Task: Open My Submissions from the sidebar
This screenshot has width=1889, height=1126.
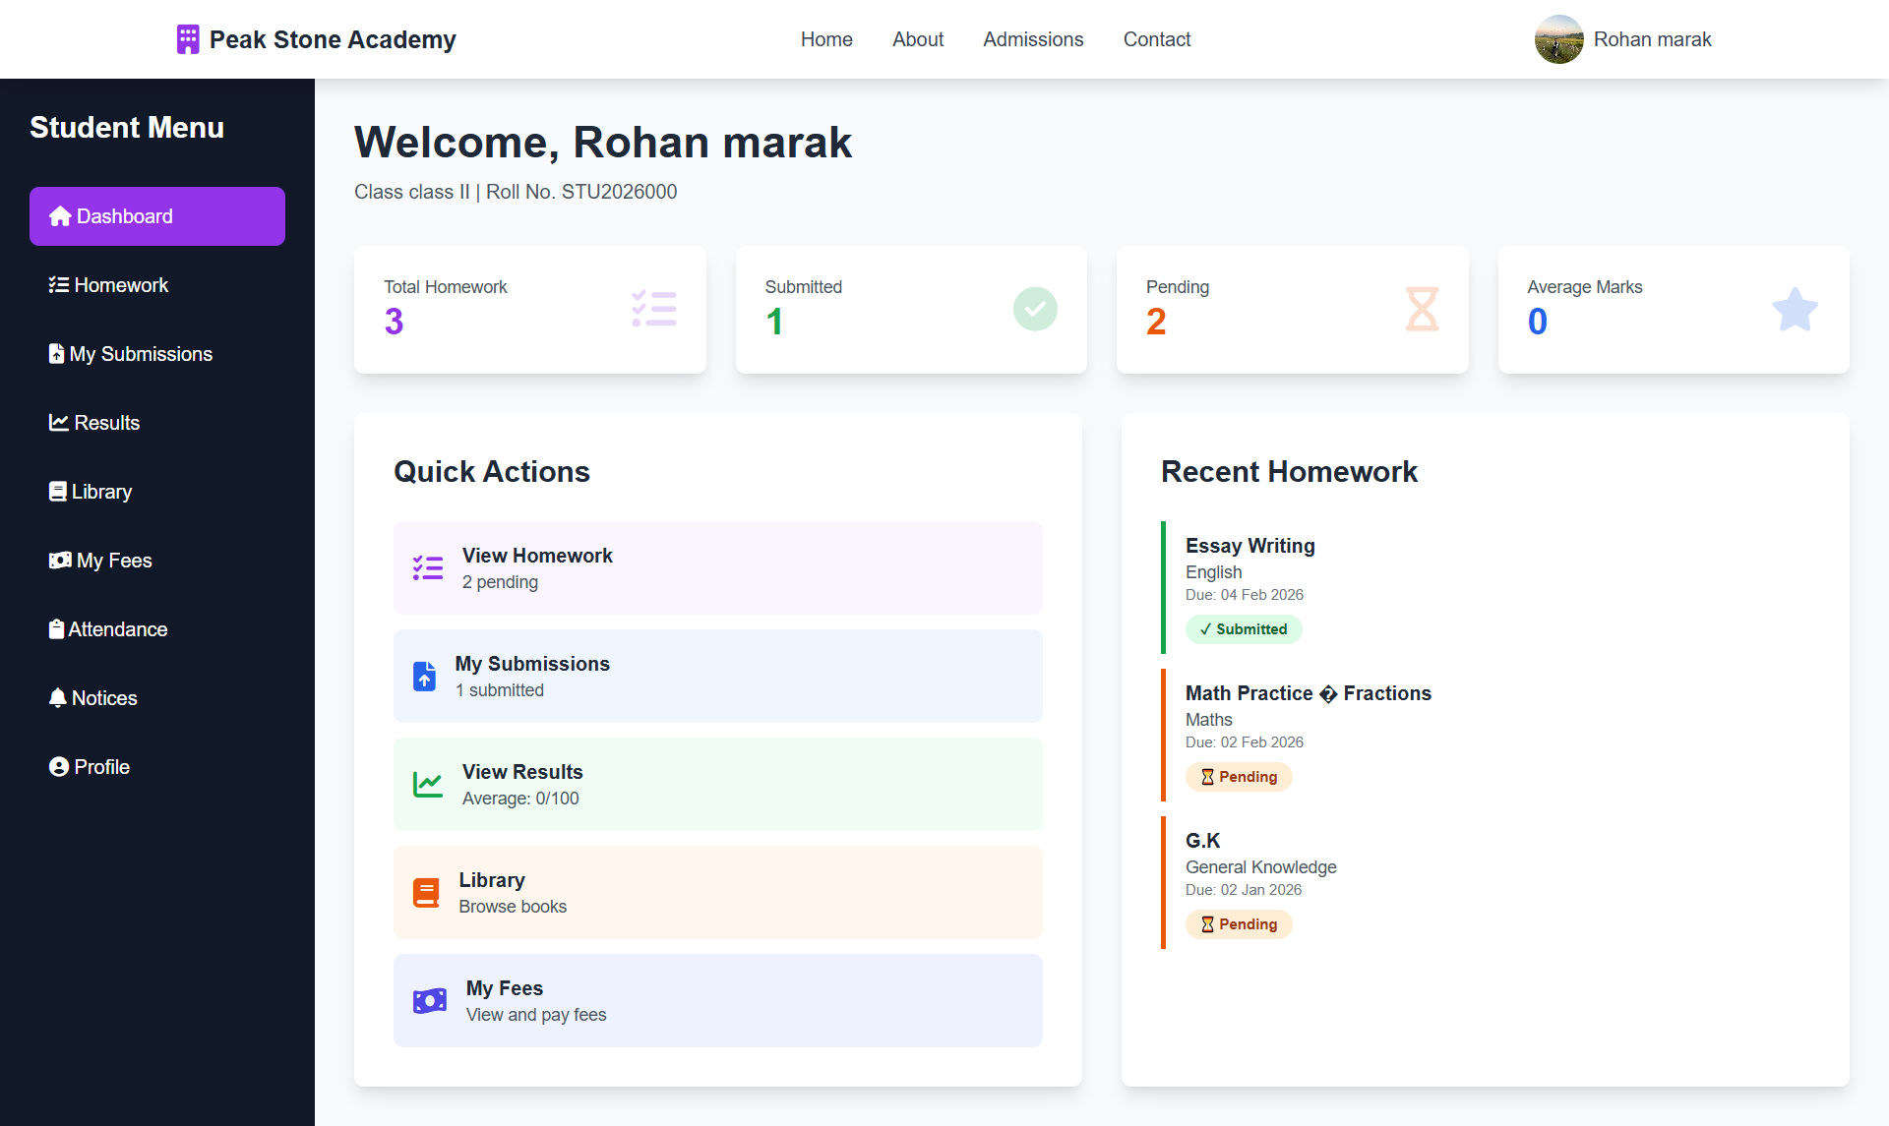Action: pyautogui.click(x=57, y=353)
